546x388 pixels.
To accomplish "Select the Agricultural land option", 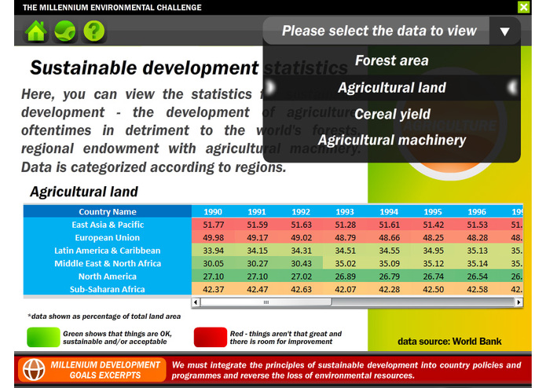I will (392, 88).
